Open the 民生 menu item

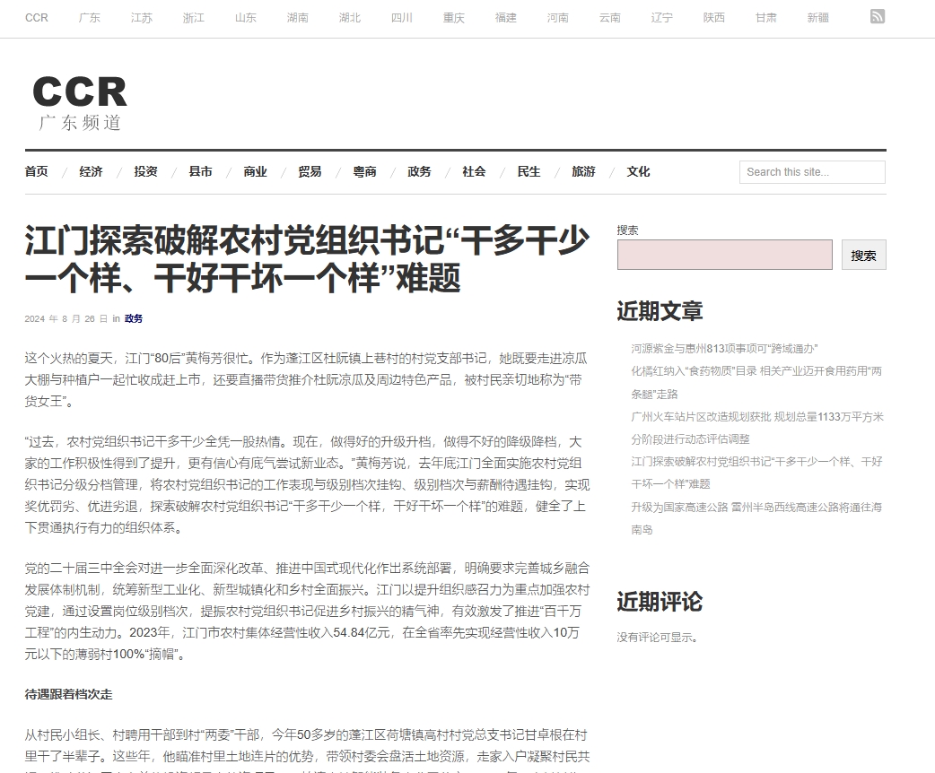529,171
